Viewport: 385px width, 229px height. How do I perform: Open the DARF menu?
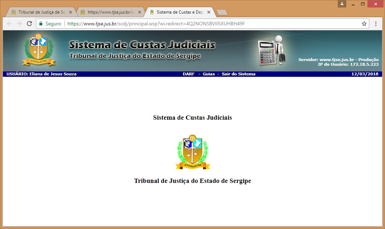point(188,74)
